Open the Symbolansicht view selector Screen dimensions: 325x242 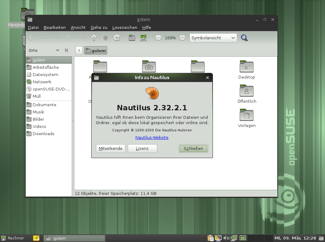coord(213,37)
